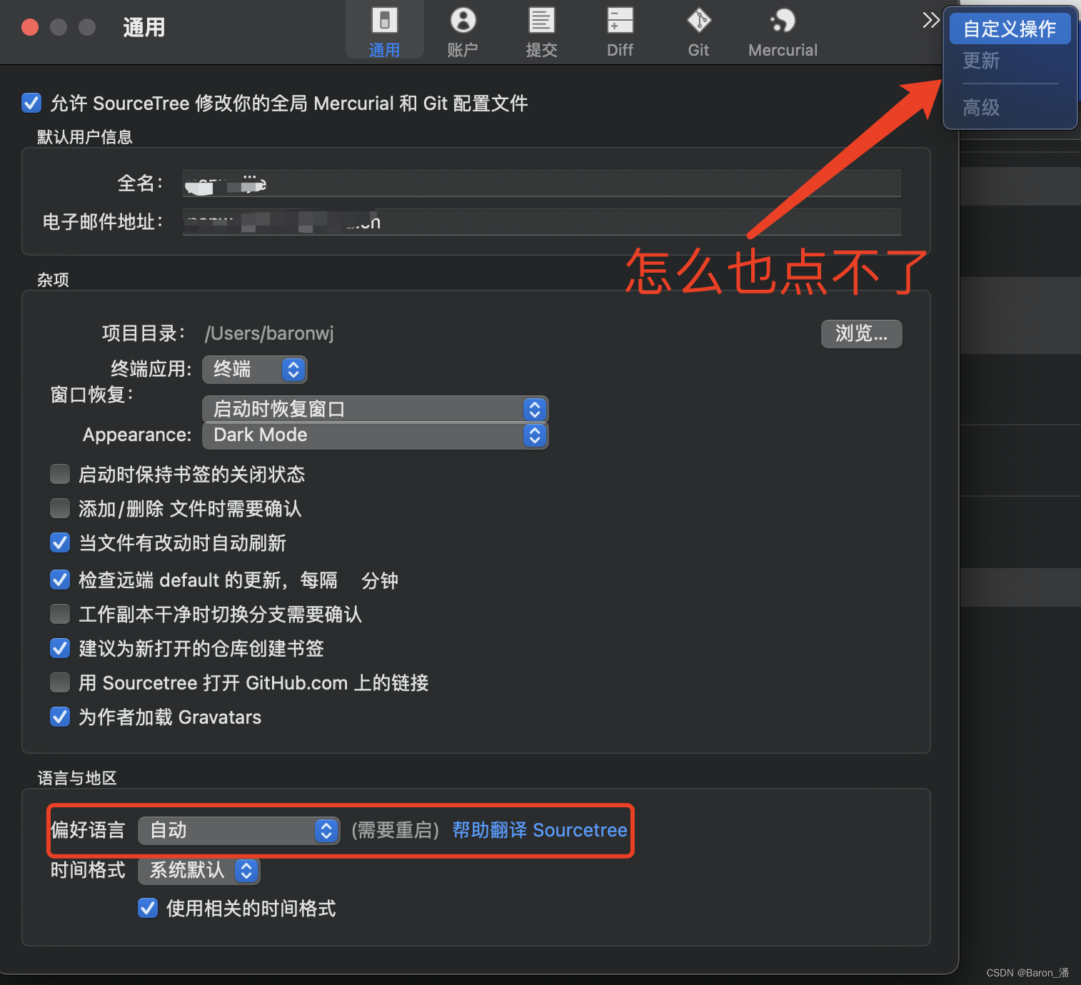Screen dimensions: 1081x985
Task: Open the Mercurial preferences icon
Action: [x=783, y=31]
